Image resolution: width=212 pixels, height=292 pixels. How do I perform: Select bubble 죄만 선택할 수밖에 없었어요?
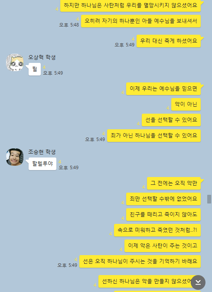tap(163, 199)
